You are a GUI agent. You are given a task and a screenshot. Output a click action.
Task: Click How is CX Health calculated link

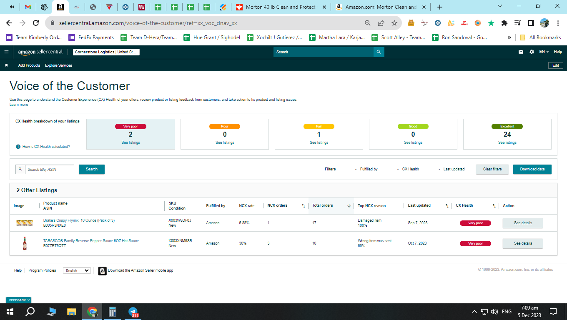pyautogui.click(x=46, y=147)
